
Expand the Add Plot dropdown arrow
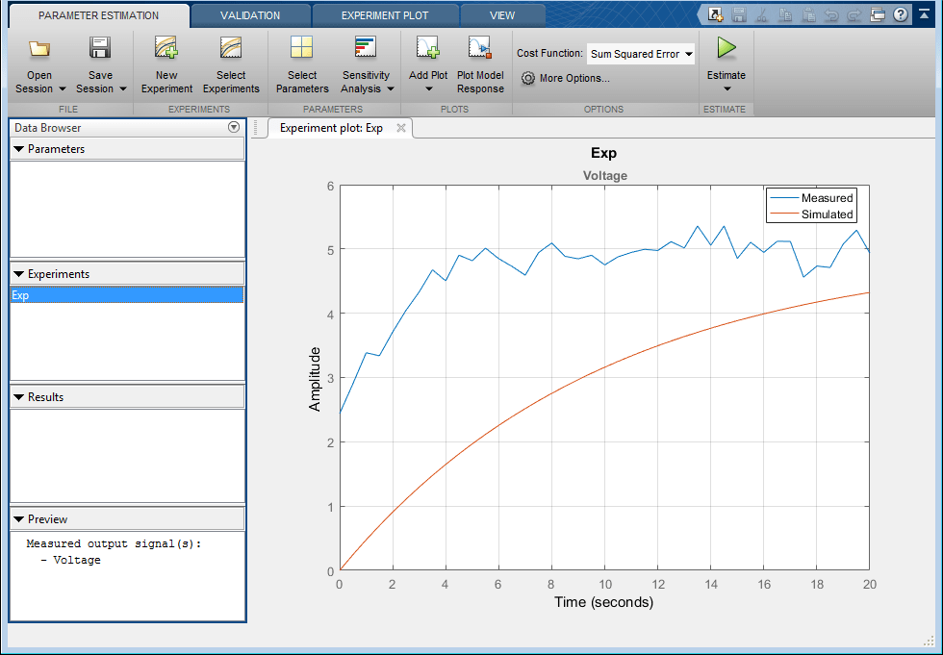pyautogui.click(x=429, y=89)
